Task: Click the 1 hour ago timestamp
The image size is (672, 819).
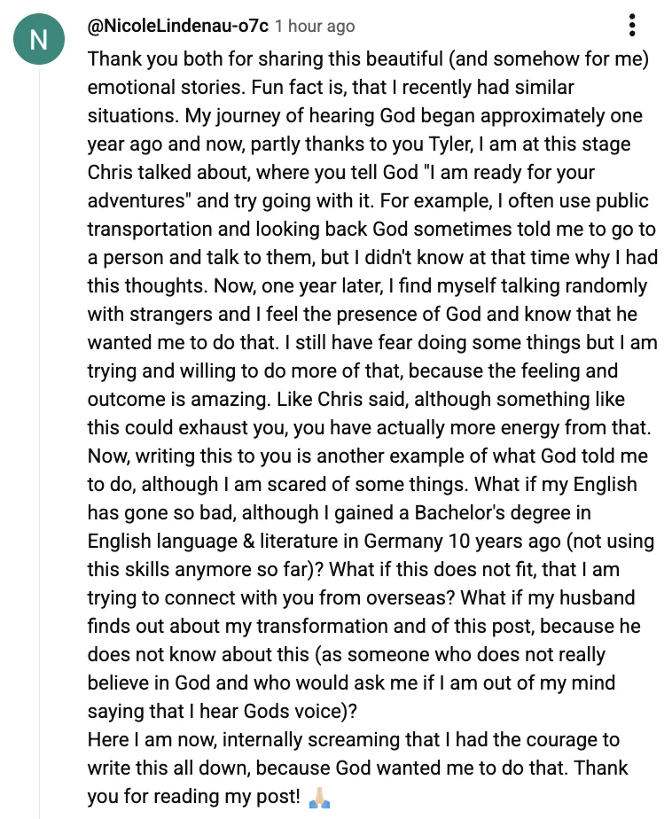Action: 315,26
